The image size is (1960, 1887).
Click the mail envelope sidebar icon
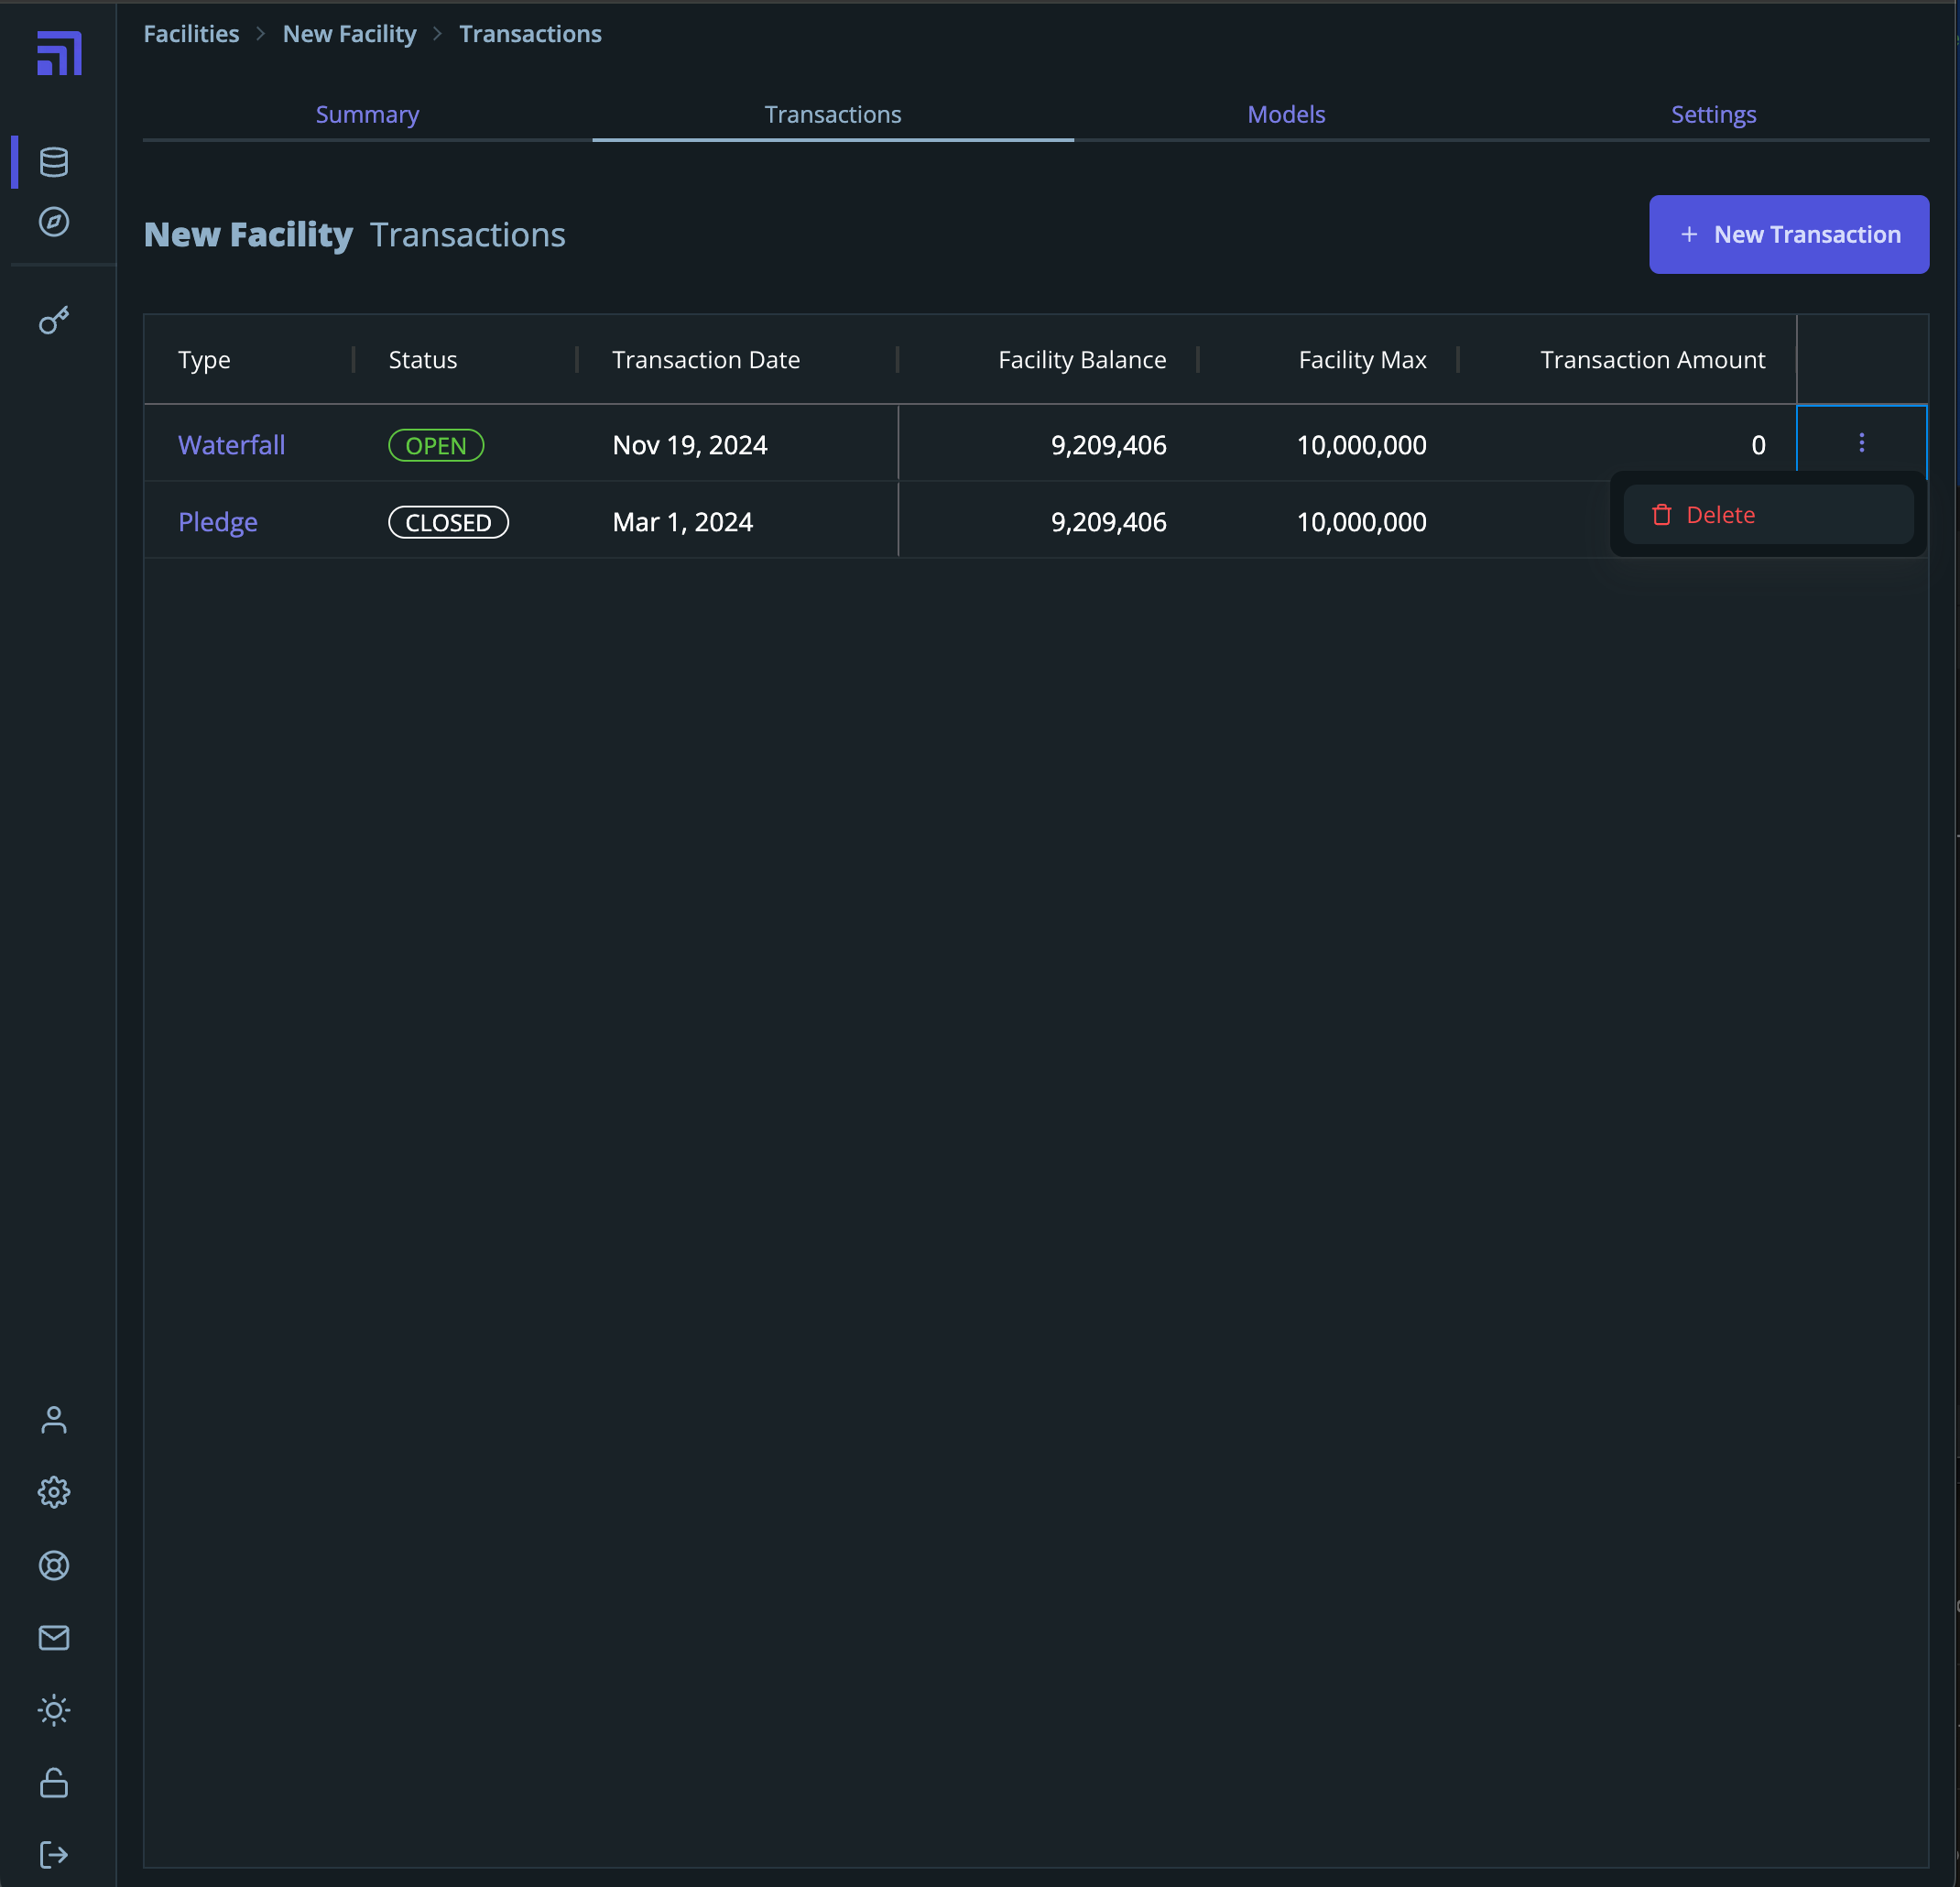tap(54, 1637)
